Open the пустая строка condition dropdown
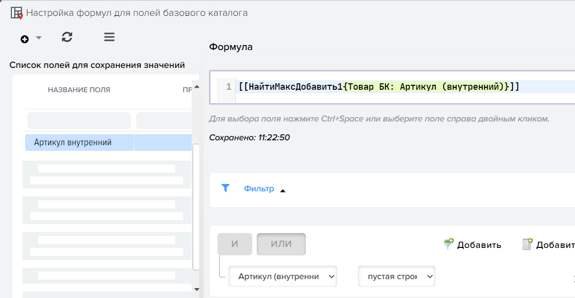Image resolution: width=575 pixels, height=298 pixels. click(396, 277)
